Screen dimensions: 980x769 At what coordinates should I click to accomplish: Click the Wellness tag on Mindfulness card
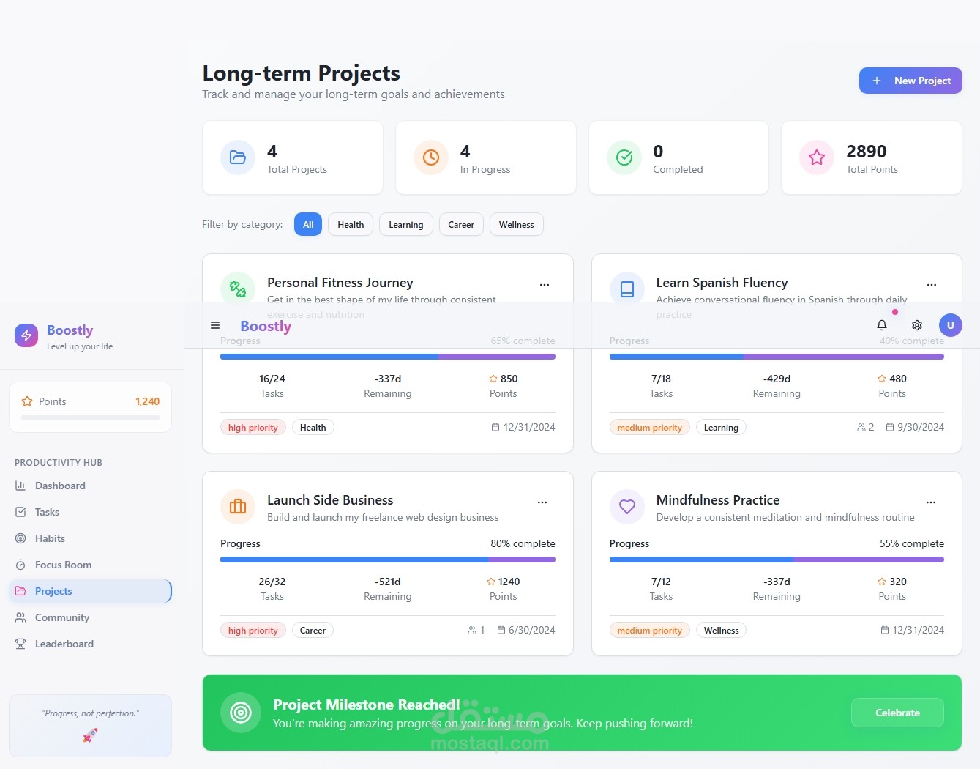coord(721,631)
